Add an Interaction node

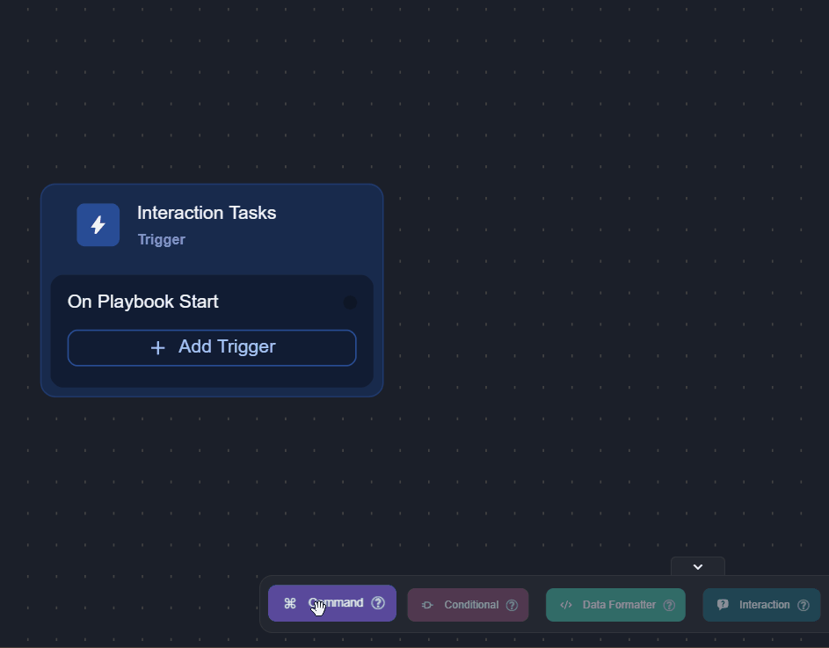click(761, 605)
